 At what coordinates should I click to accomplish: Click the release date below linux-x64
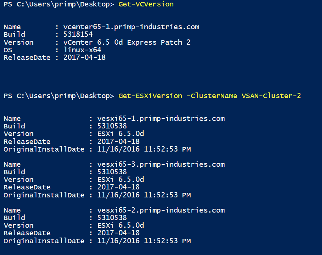(84, 58)
